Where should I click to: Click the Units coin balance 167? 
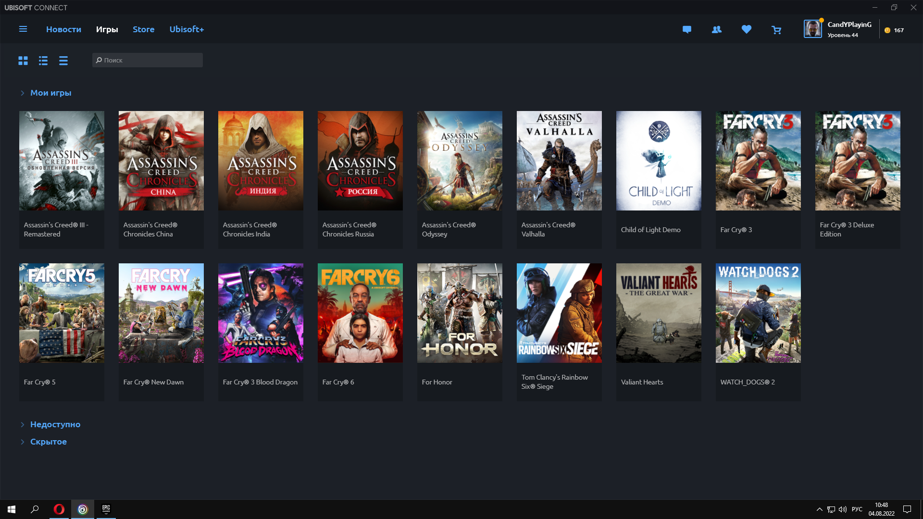click(x=894, y=30)
